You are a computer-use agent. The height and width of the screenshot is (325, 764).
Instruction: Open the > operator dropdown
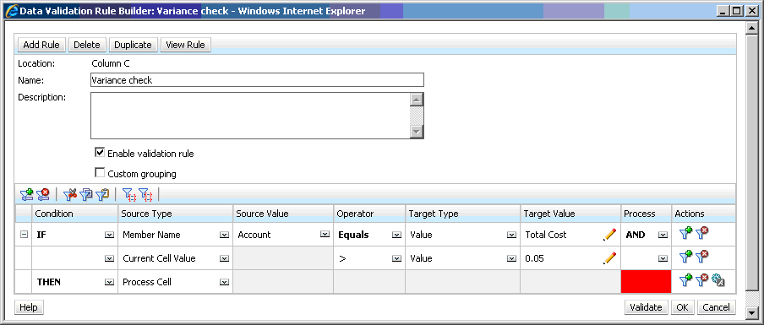tap(396, 258)
